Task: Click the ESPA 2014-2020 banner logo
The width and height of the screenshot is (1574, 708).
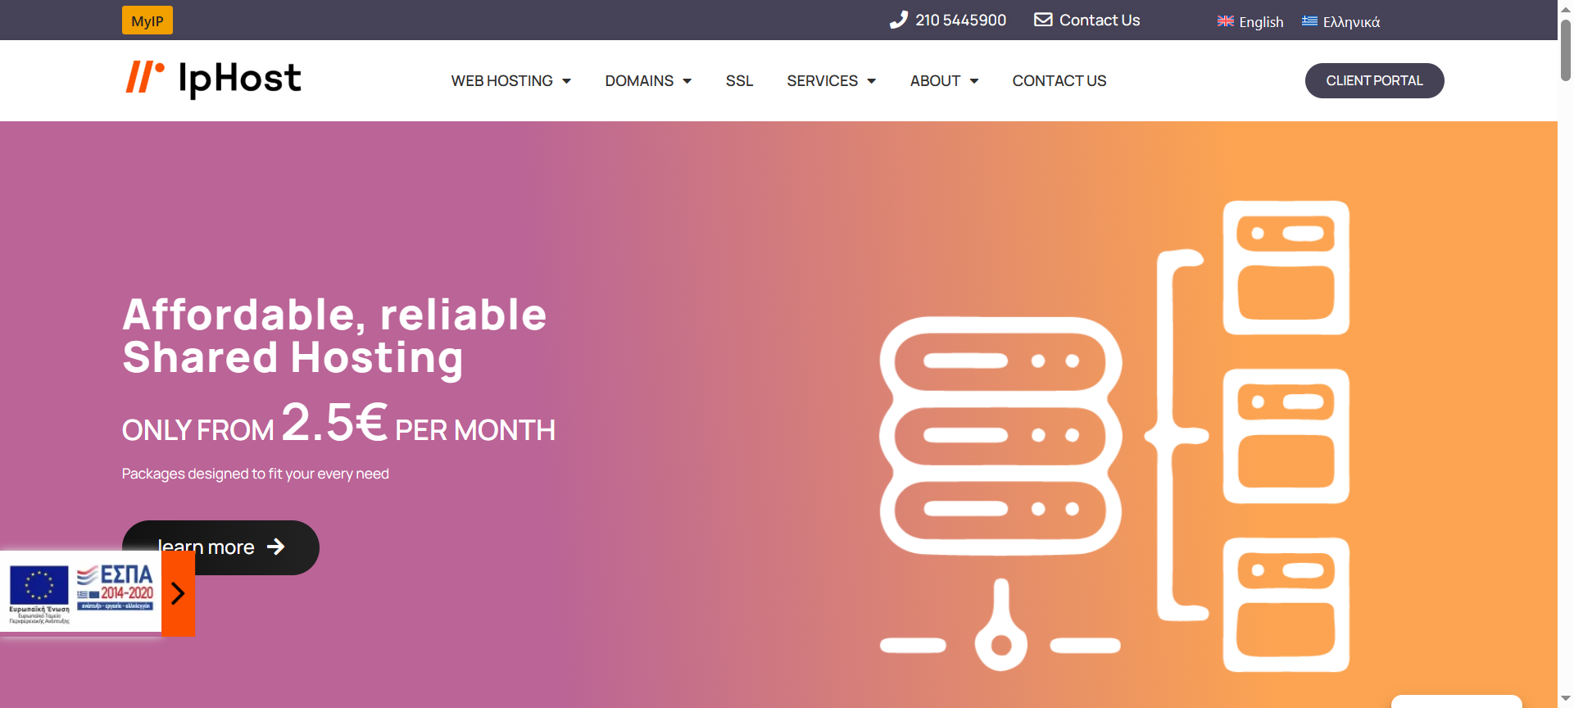Action: click(x=116, y=587)
